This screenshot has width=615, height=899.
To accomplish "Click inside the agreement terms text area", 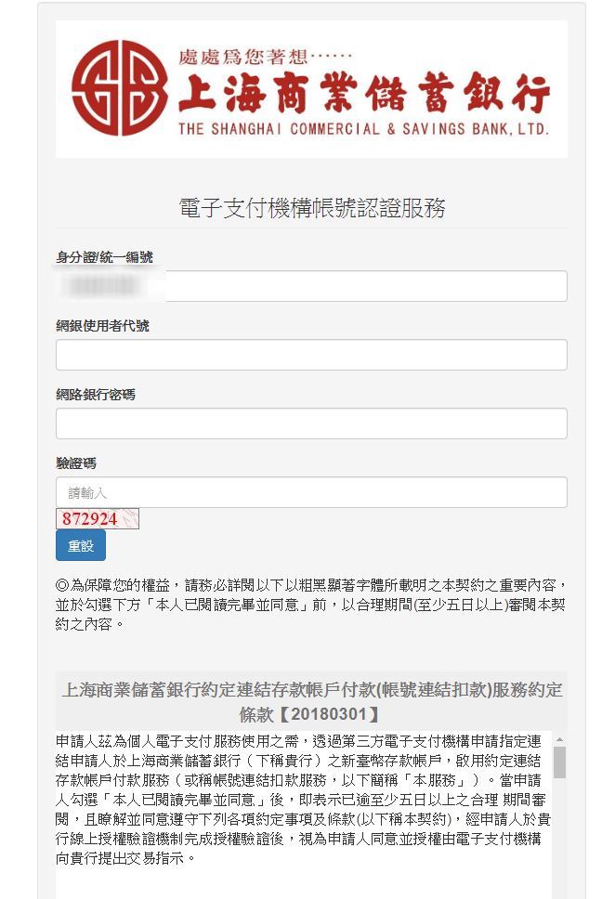I will [304, 814].
